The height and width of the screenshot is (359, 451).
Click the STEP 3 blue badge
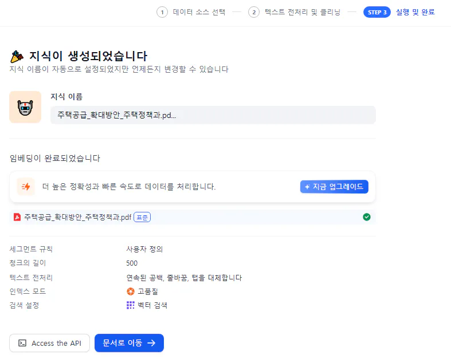coord(377,12)
